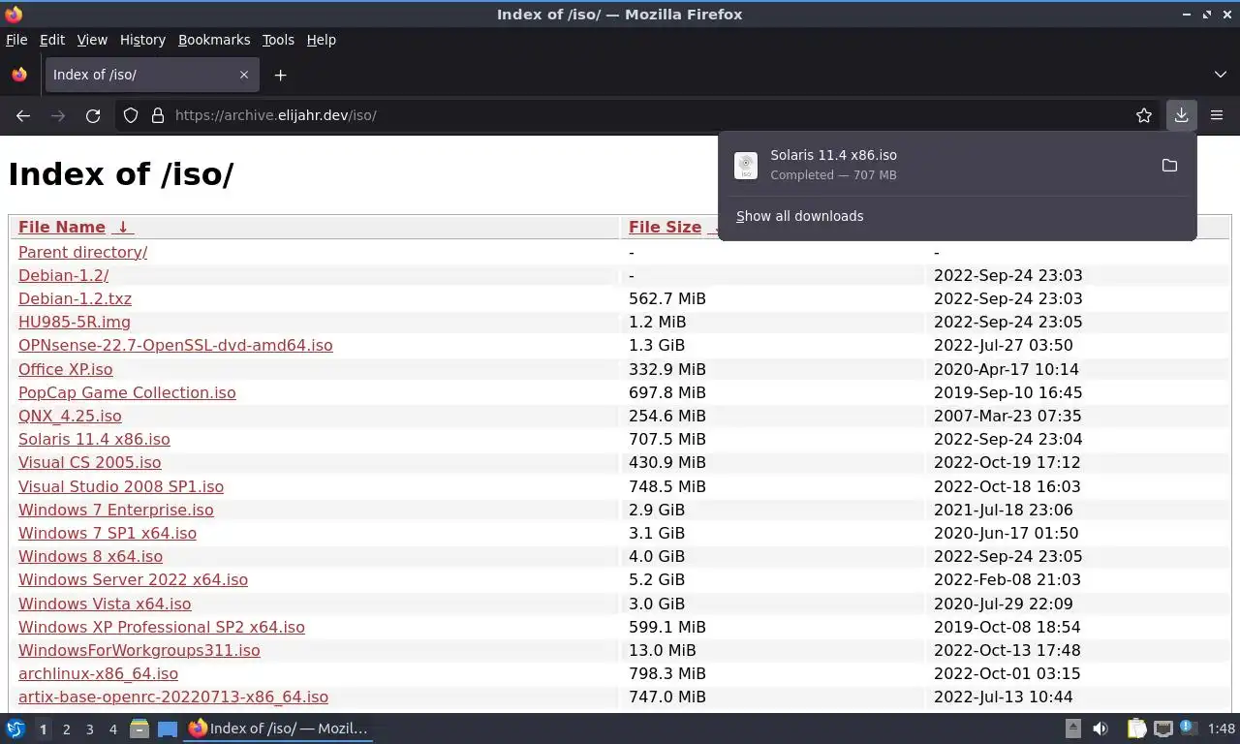Open the View menu

click(x=92, y=40)
